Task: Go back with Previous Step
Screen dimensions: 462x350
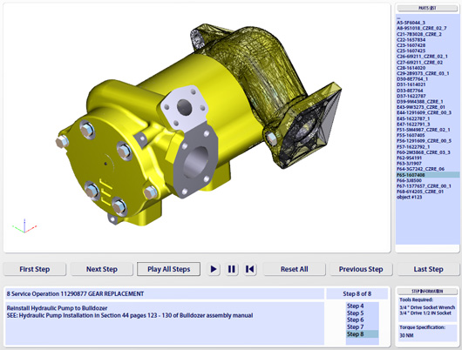Action: [361, 269]
